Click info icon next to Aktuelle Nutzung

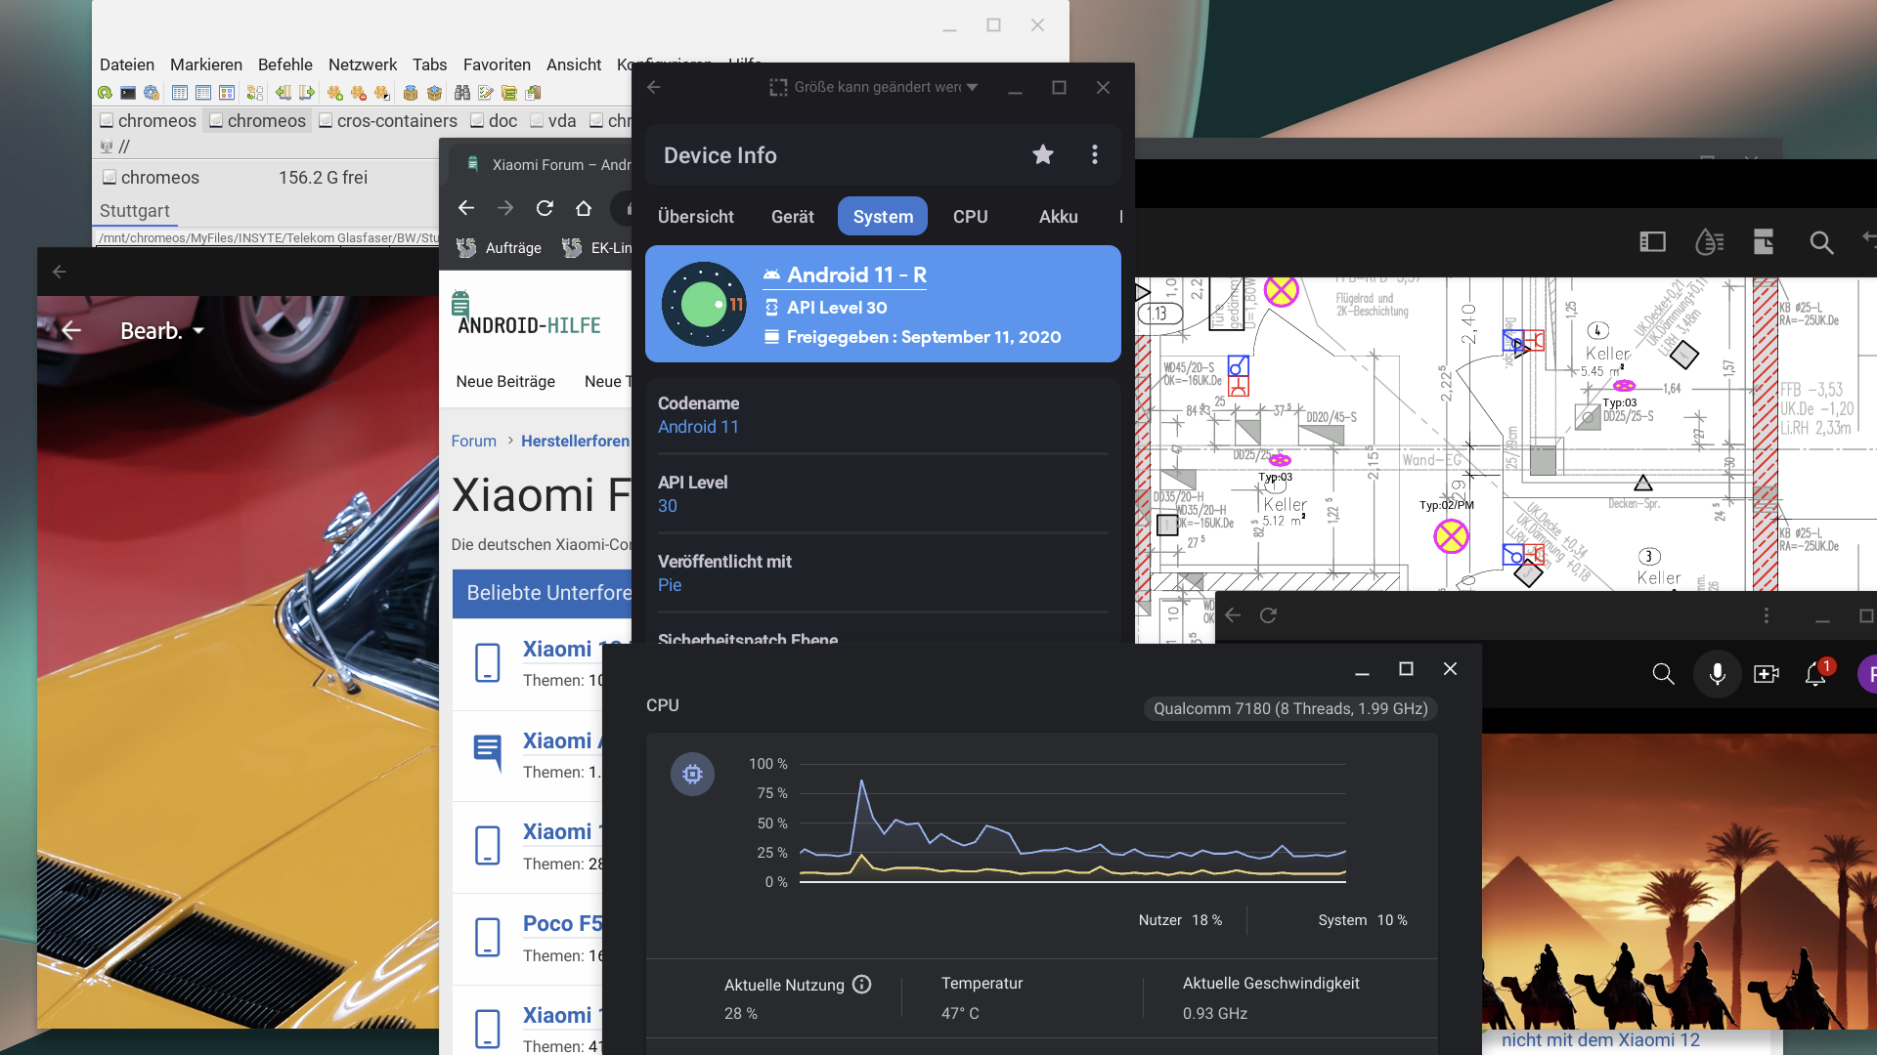[861, 985]
